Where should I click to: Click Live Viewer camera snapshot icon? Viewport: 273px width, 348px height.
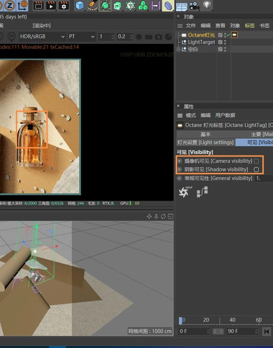159,36
